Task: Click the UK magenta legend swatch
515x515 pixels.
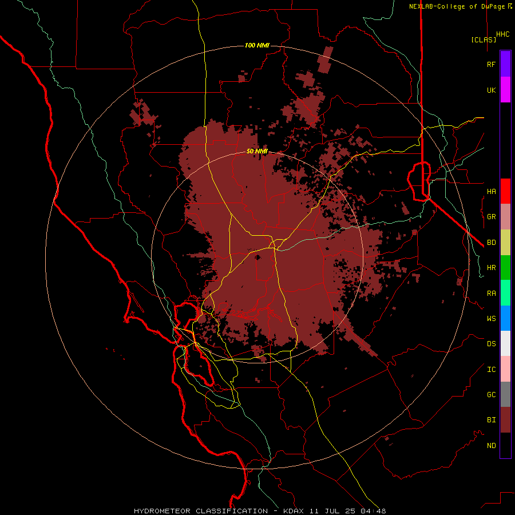Action: (x=505, y=90)
